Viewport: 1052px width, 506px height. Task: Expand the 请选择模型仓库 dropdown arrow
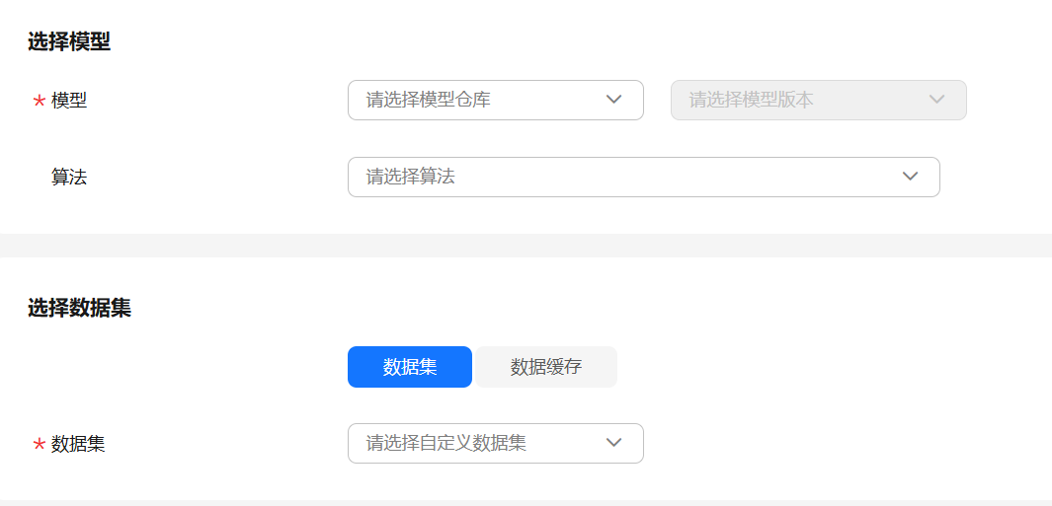point(613,100)
